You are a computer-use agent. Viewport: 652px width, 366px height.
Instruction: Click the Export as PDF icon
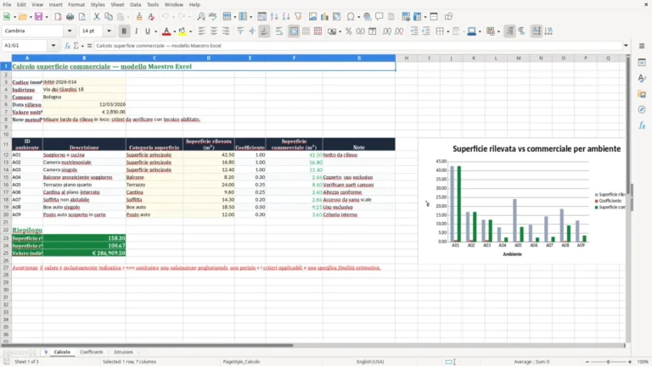[58, 17]
